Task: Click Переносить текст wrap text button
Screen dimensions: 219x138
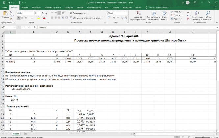Action: point(79,13)
